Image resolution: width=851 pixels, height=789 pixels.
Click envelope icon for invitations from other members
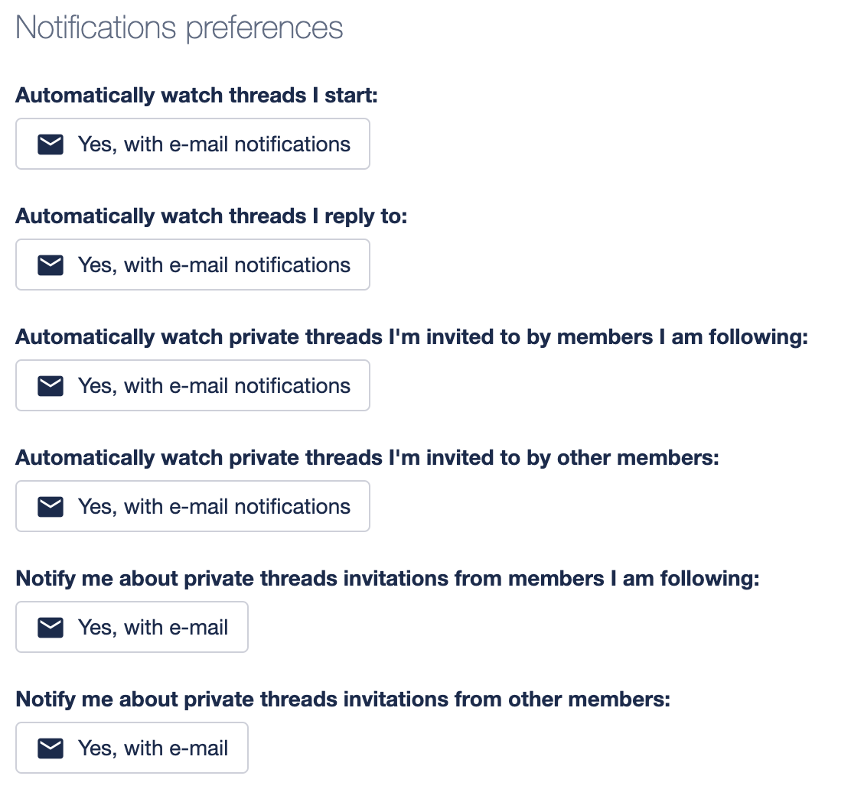coord(51,748)
